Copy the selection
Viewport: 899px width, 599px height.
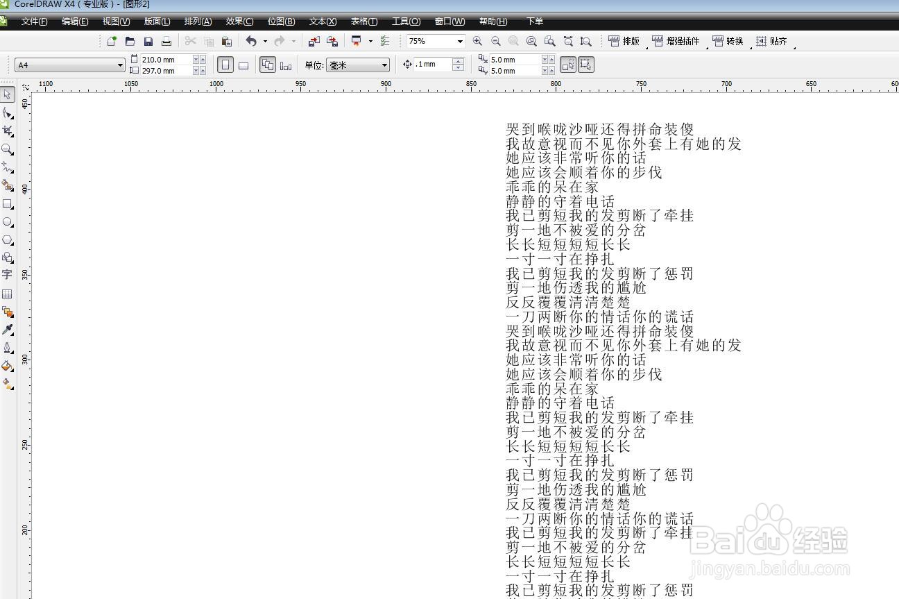click(209, 42)
